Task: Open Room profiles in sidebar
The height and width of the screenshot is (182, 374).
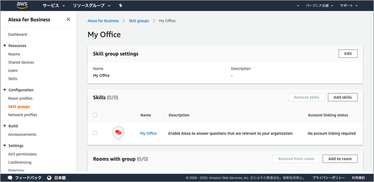Action: point(20,98)
